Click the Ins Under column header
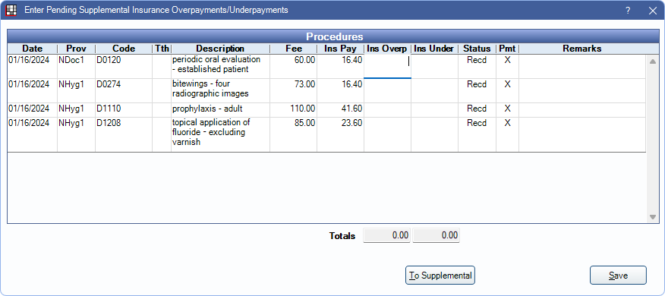This screenshot has width=665, height=296. (434, 49)
